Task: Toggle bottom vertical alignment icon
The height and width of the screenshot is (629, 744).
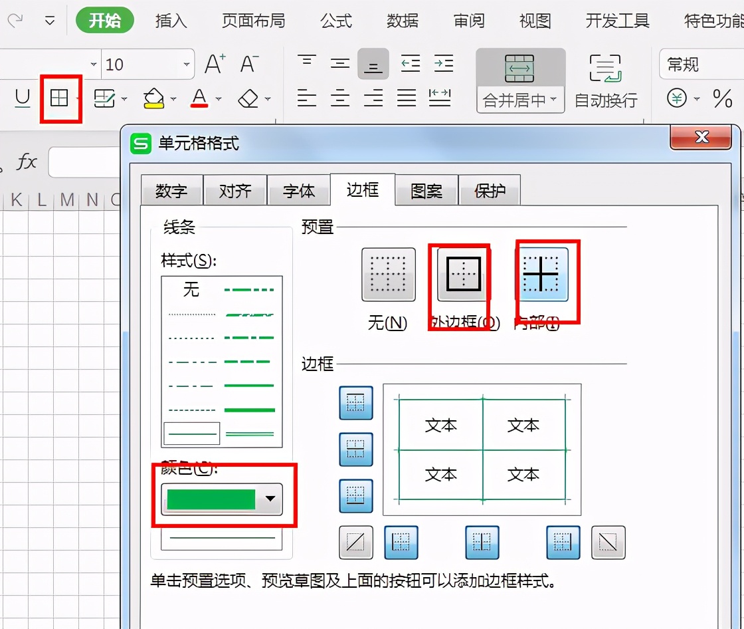Action: (373, 64)
